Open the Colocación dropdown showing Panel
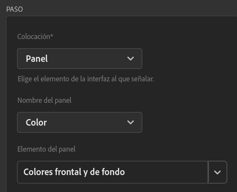Viewport: 237px width, 192px height. (x=79, y=59)
